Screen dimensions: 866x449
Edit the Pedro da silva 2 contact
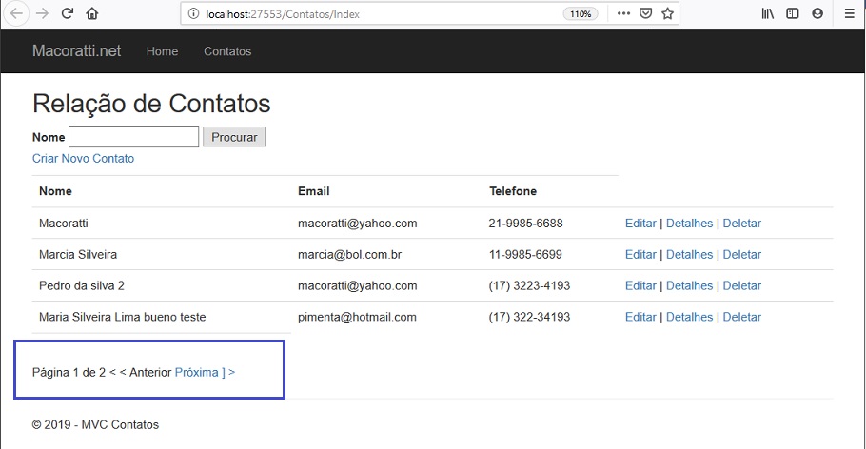click(640, 285)
